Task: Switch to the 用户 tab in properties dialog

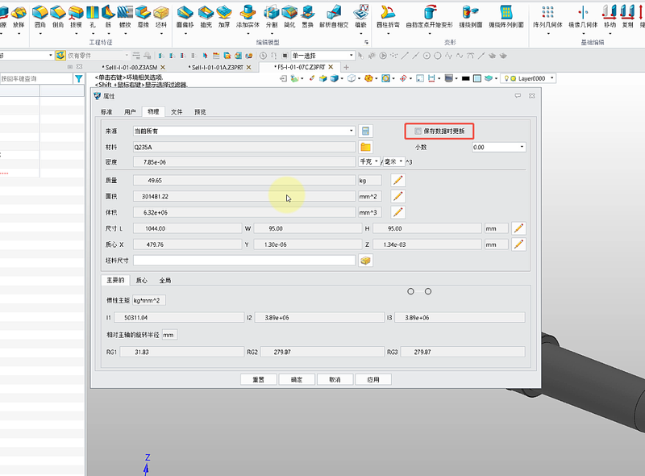Action: (130, 111)
